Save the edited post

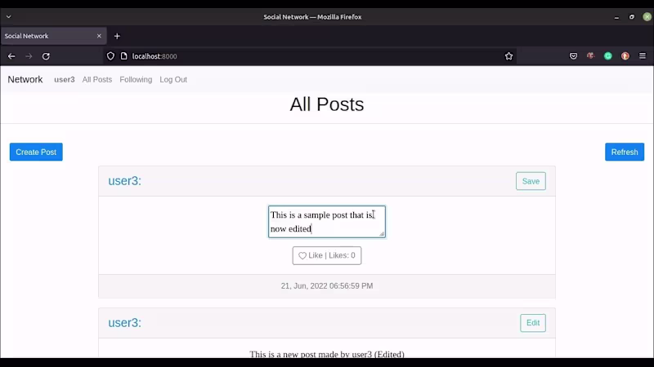[531, 181]
